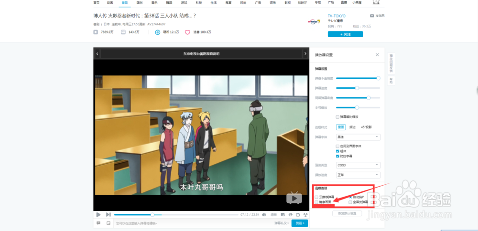The width and height of the screenshot is (478, 231).
Task: Select 重墨 border style
Action: pos(341,127)
